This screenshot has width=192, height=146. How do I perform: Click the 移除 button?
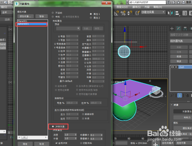pyautogui.click(x=41, y=16)
